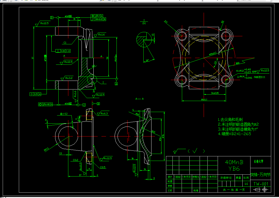
Task: Click the 比例 header cell
Action: pos(246,178)
